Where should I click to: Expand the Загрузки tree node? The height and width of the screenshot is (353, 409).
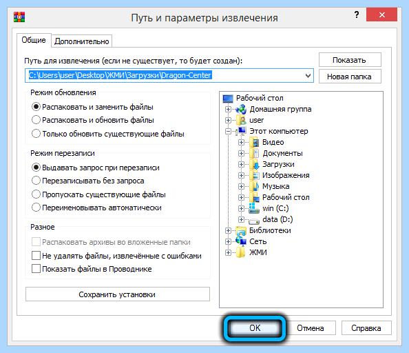(241, 164)
